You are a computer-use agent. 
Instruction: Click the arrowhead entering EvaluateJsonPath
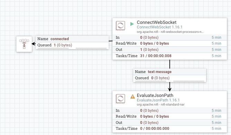[170, 89]
